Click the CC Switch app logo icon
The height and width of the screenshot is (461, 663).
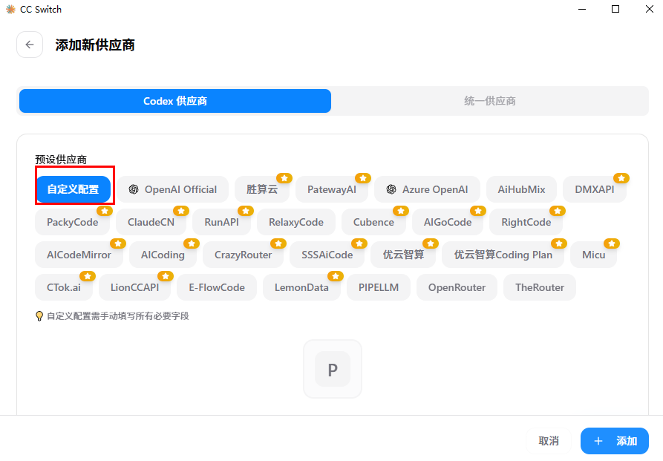(x=10, y=10)
